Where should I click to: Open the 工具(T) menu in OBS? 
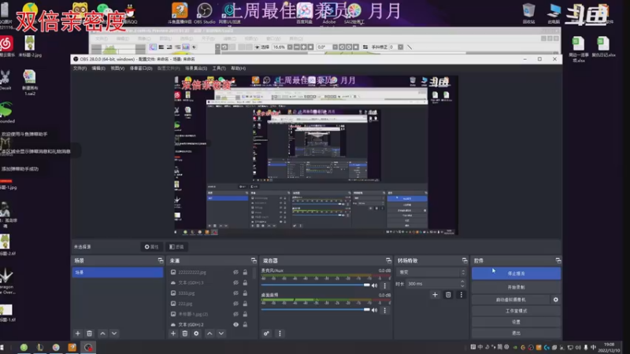click(219, 68)
